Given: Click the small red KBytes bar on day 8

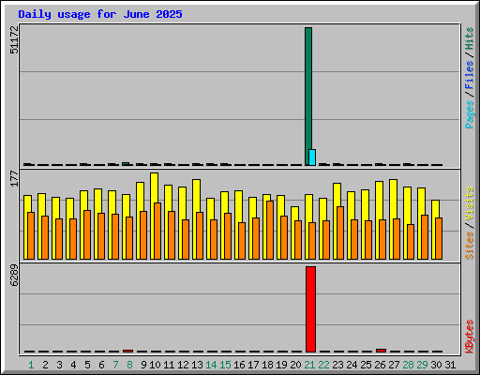Looking at the screenshot, I should (x=127, y=351).
